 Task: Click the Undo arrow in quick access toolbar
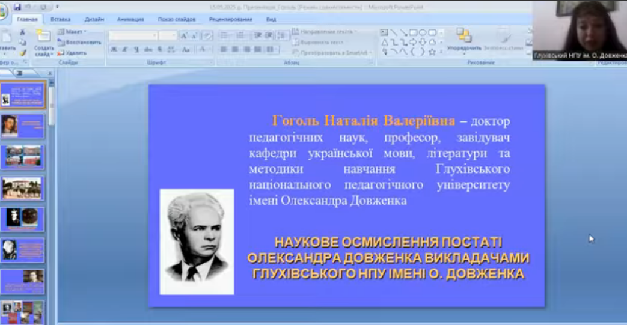[x=28, y=7]
